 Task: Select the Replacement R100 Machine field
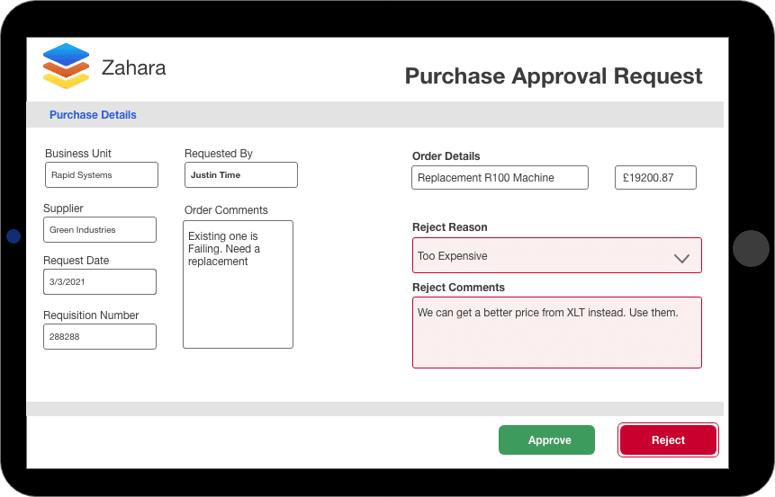pyautogui.click(x=500, y=178)
